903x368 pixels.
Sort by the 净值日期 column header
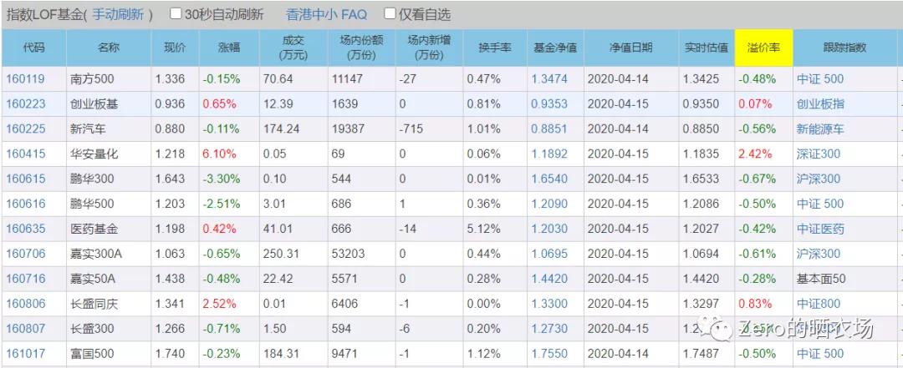point(631,48)
